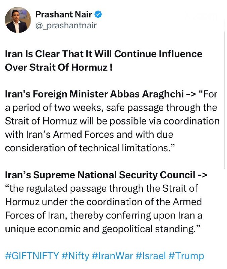Click the @_prashantnair handle
The height and width of the screenshot is (269, 227).
point(66,25)
